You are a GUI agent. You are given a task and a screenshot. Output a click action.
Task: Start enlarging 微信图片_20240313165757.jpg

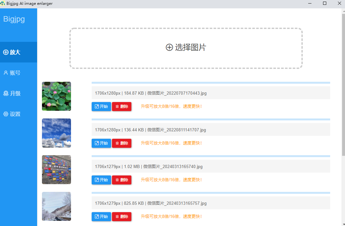click(101, 217)
